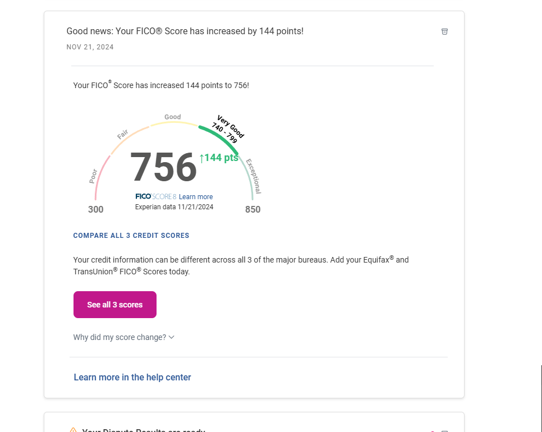Open the Your Dispute Results are ready card
The height and width of the screenshot is (432, 542).
143,430
